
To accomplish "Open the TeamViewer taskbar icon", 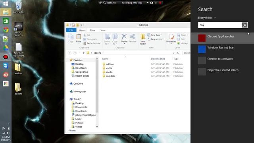I will coord(6,66).
